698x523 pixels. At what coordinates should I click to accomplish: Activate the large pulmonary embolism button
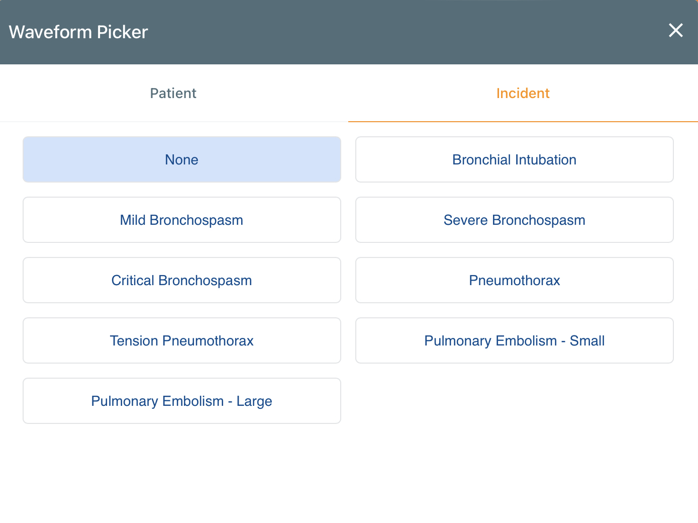click(x=182, y=401)
